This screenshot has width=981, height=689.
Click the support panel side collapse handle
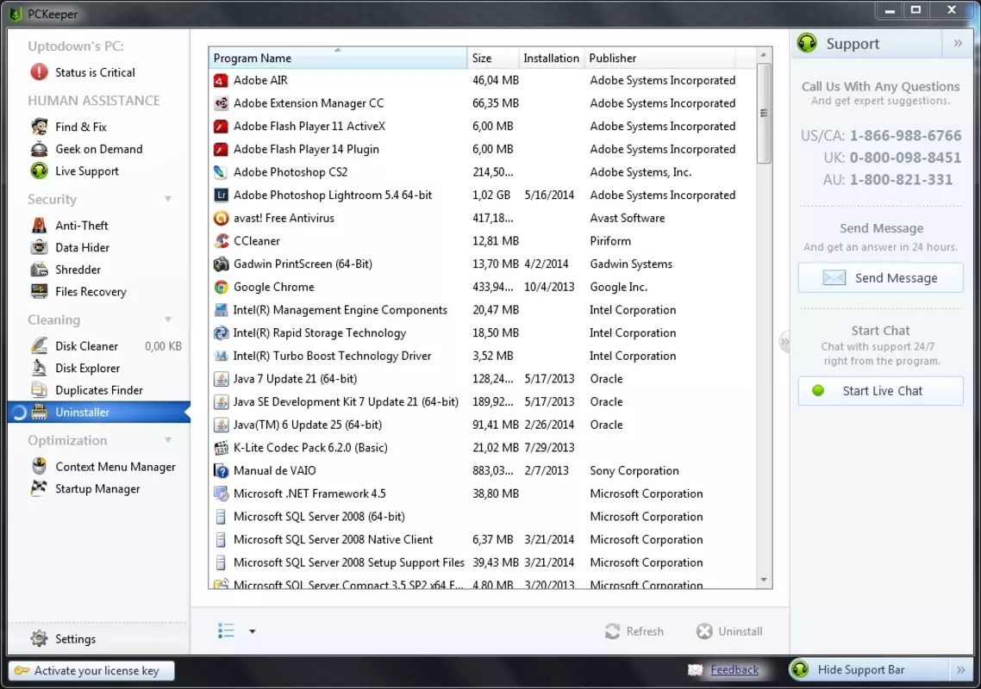[784, 342]
